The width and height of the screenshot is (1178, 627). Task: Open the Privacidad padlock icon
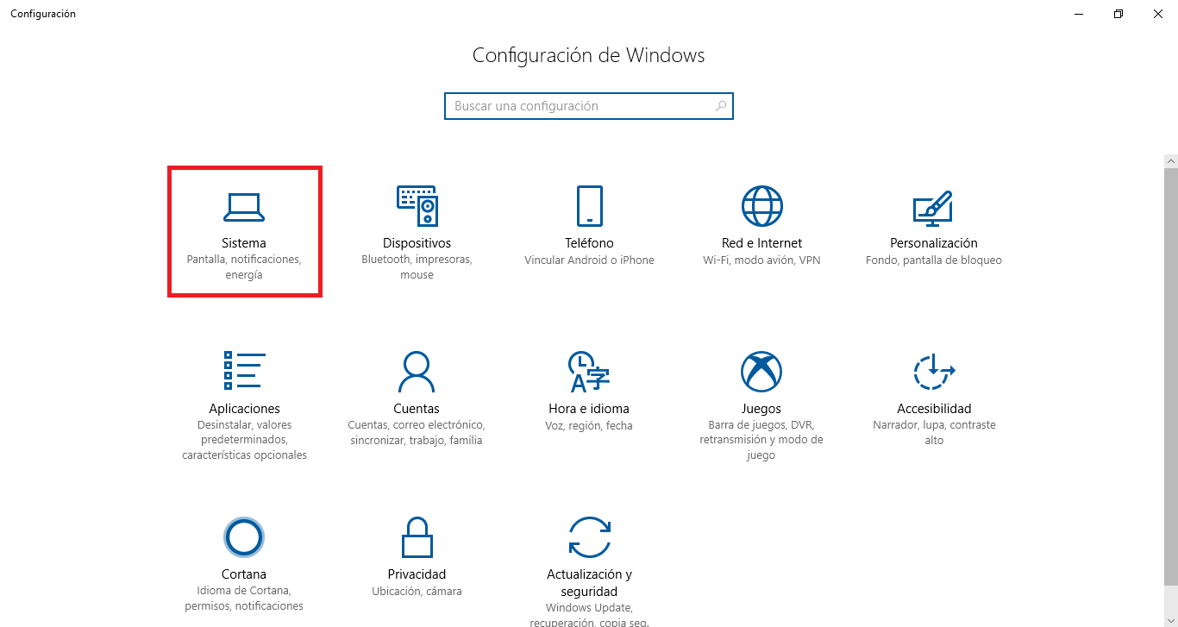tap(417, 537)
